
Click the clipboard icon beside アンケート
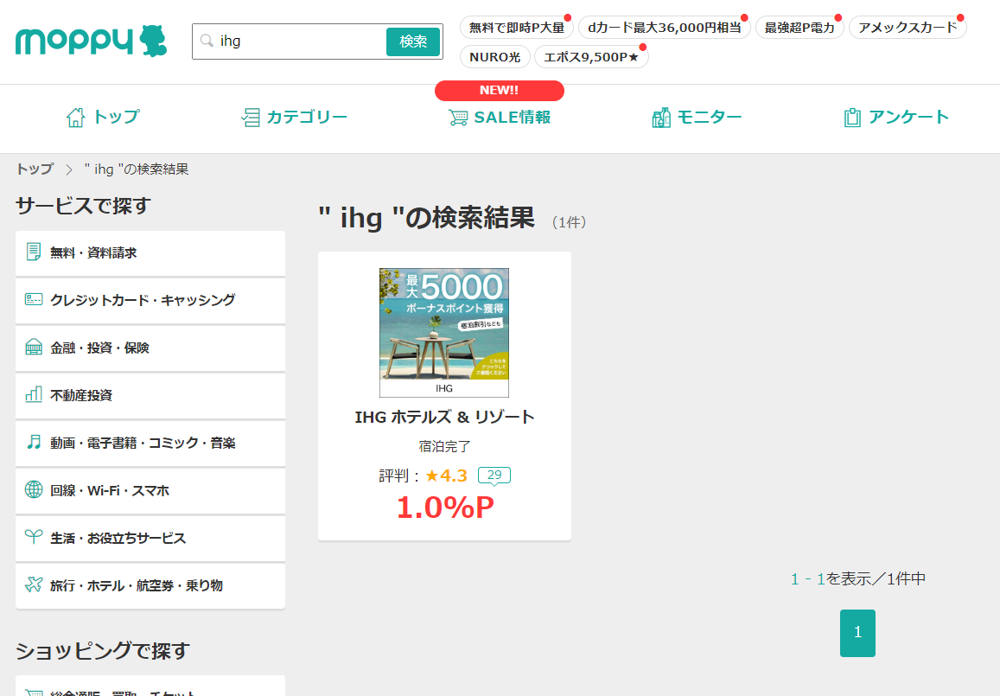(852, 118)
